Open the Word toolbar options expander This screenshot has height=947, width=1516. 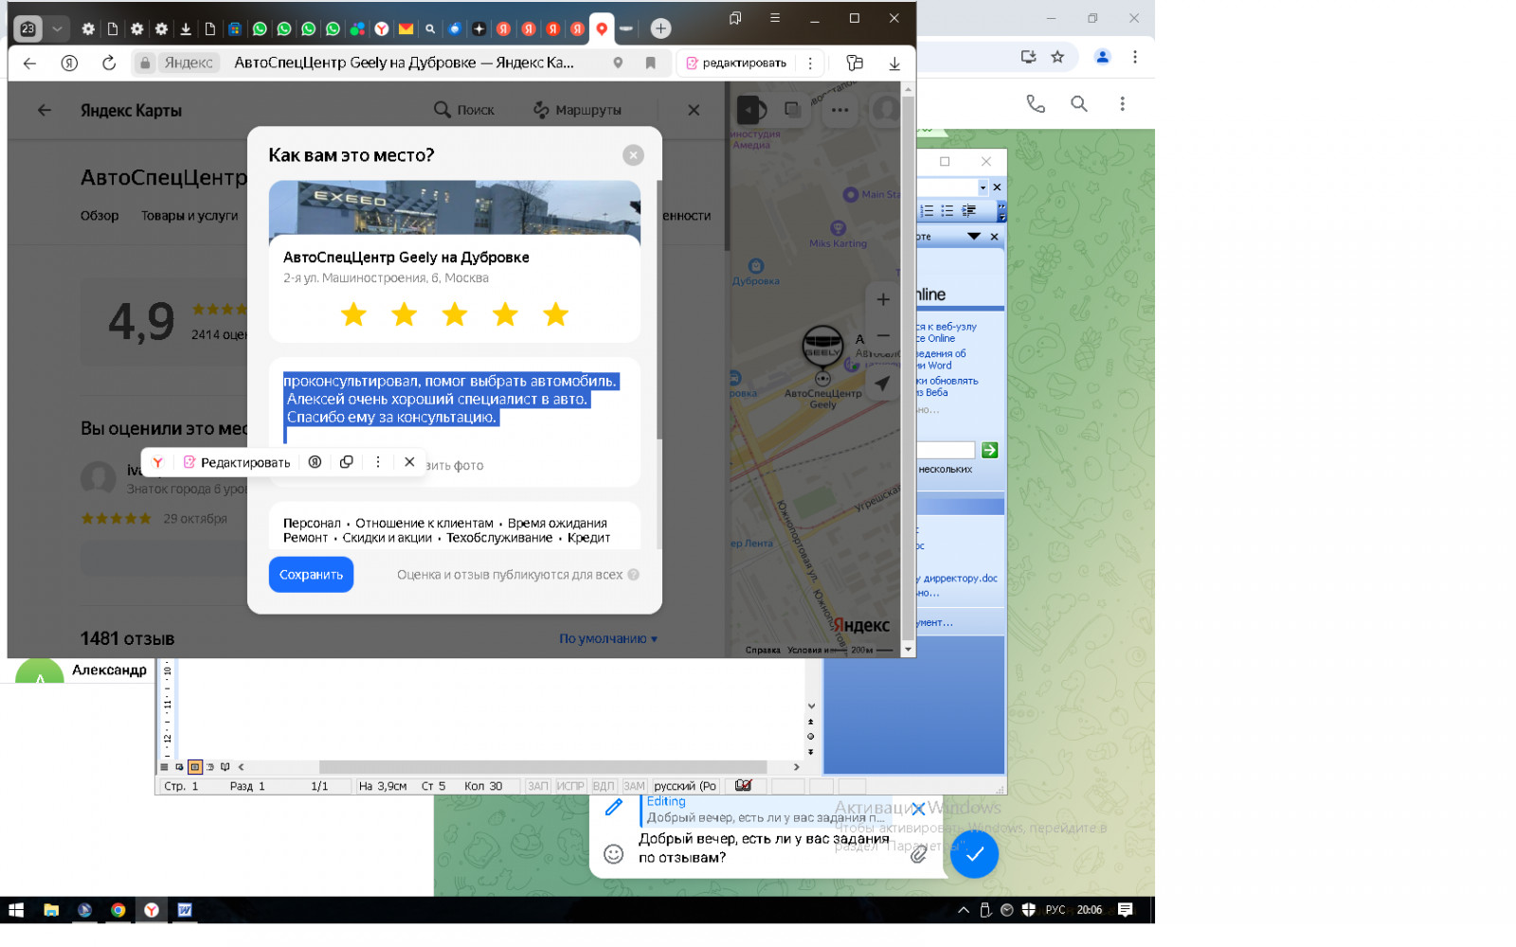1002,211
